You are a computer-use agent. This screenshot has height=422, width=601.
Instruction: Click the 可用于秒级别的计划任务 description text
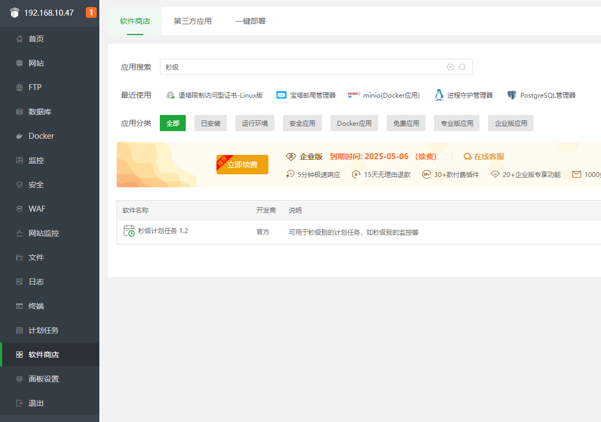coord(353,233)
